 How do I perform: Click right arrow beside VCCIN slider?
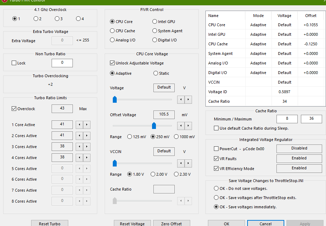click(188, 163)
